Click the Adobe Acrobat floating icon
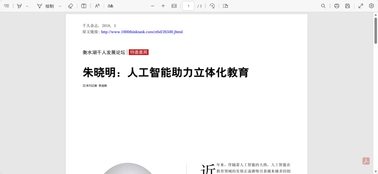The width and height of the screenshot is (378, 174). coord(366,161)
